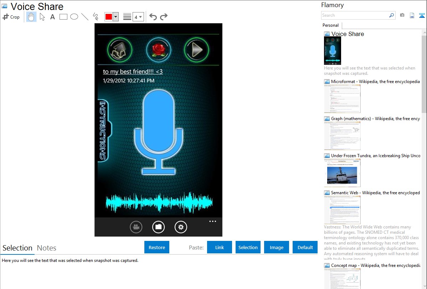Image resolution: width=427 pixels, height=289 pixels.
Task: Open the Graph (mathematics) thumbnail
Action: [x=342, y=136]
